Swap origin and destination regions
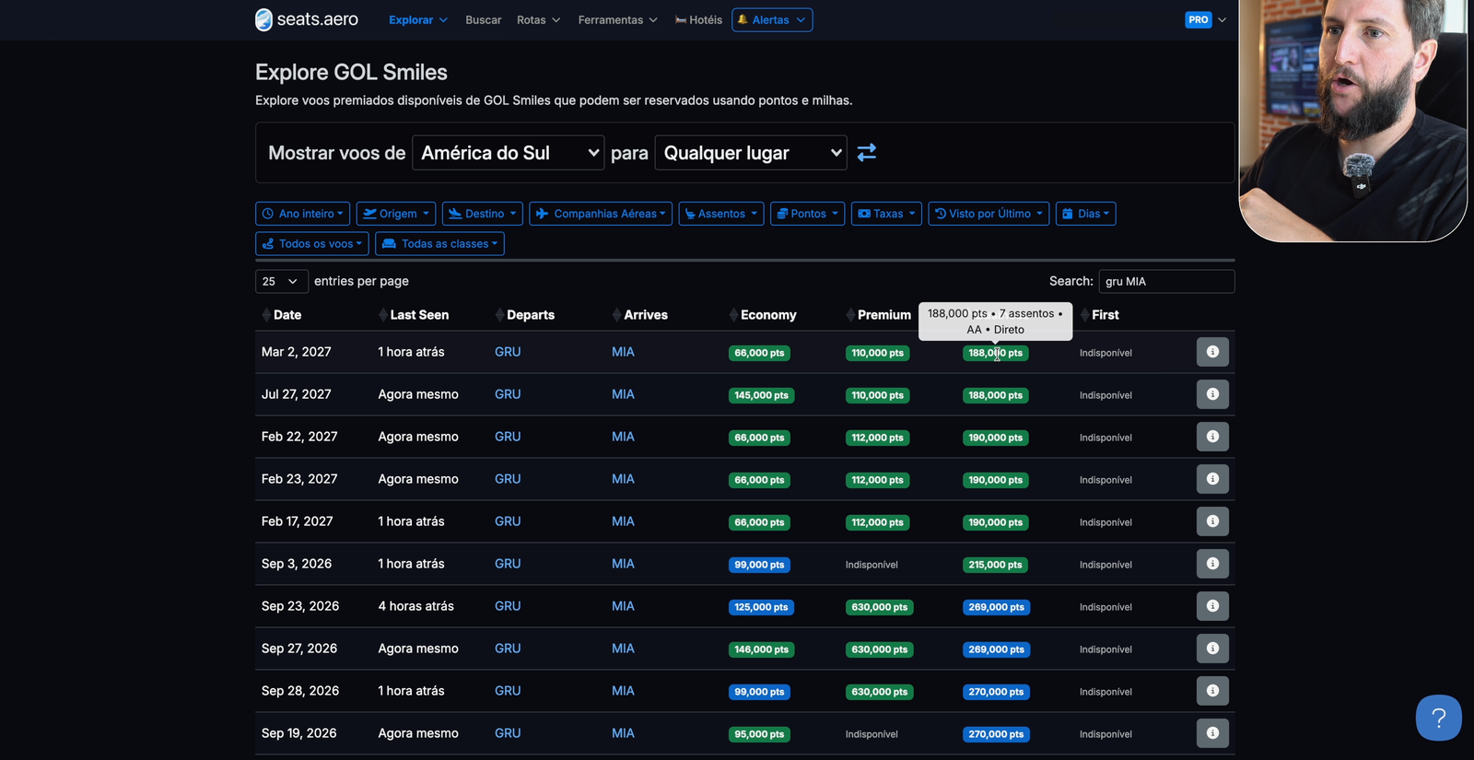The height and width of the screenshot is (760, 1474). [x=867, y=152]
